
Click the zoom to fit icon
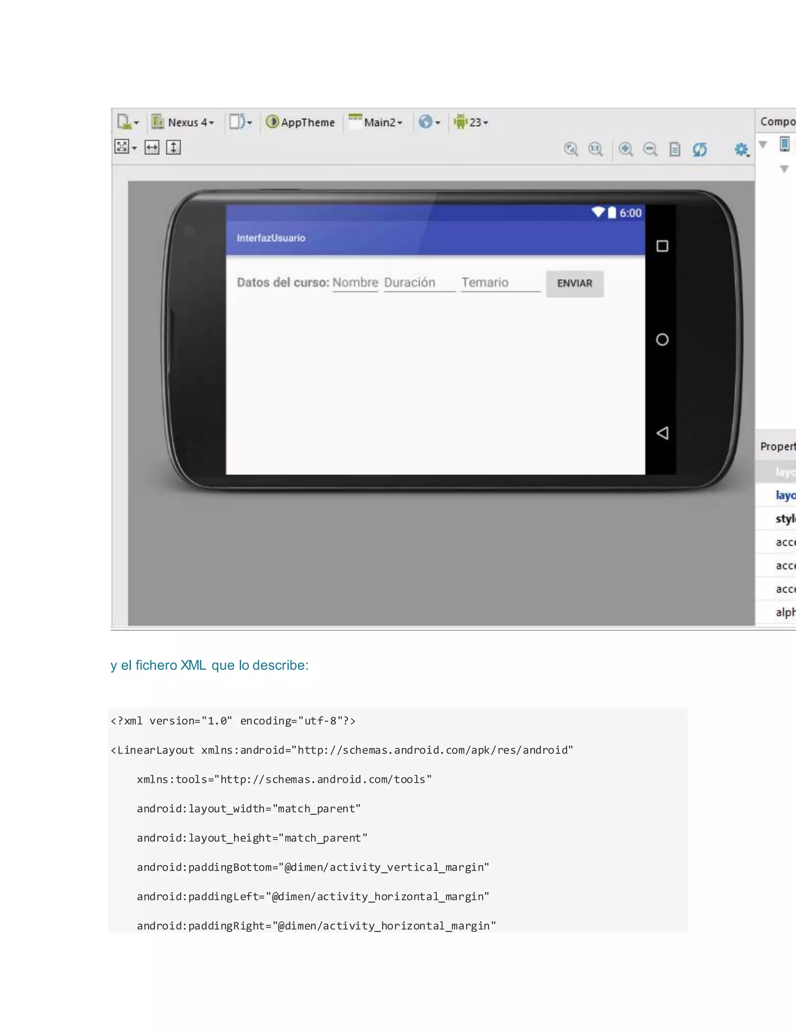tap(571, 150)
